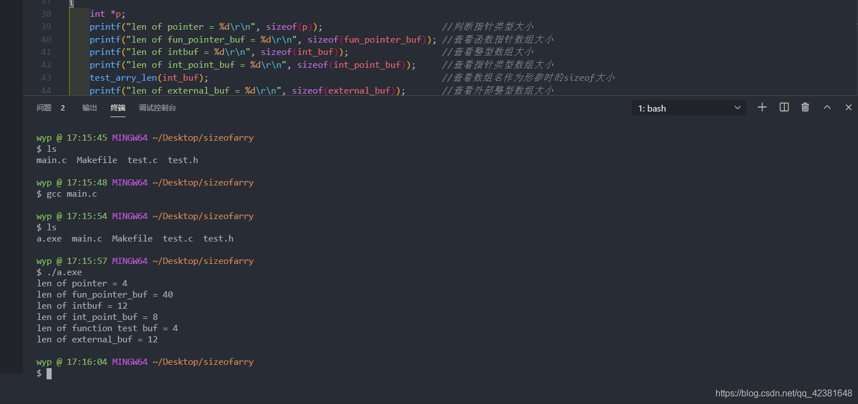Click the prompt timestamp 17:16:04
Viewport: 858px width, 404px height.
(x=87, y=362)
